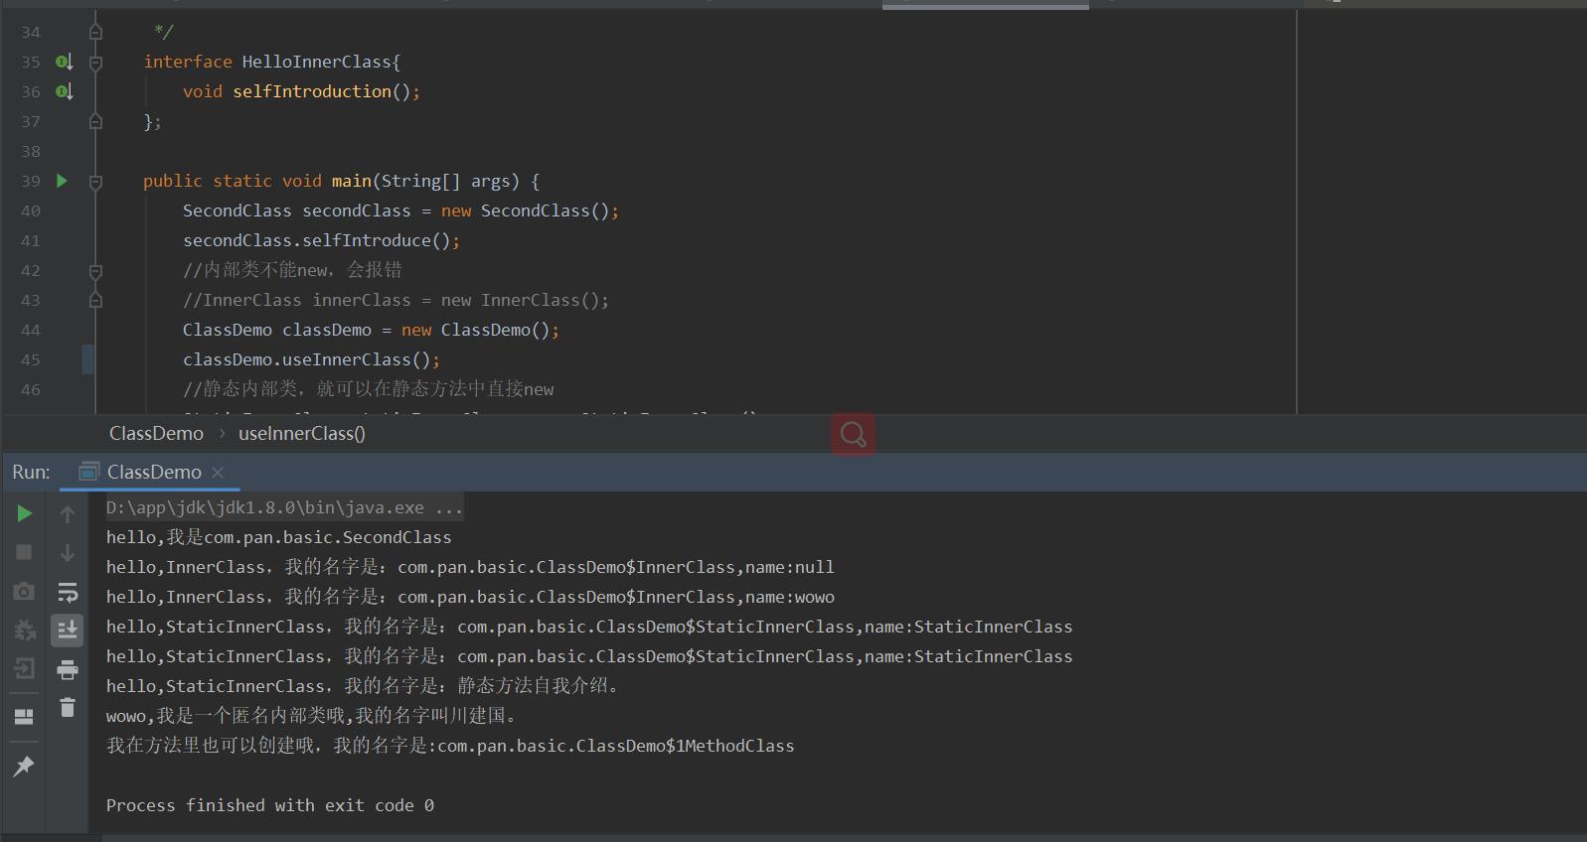1587x842 pixels.
Task: Click the Exit icon in Run toolbar
Action: 25,668
